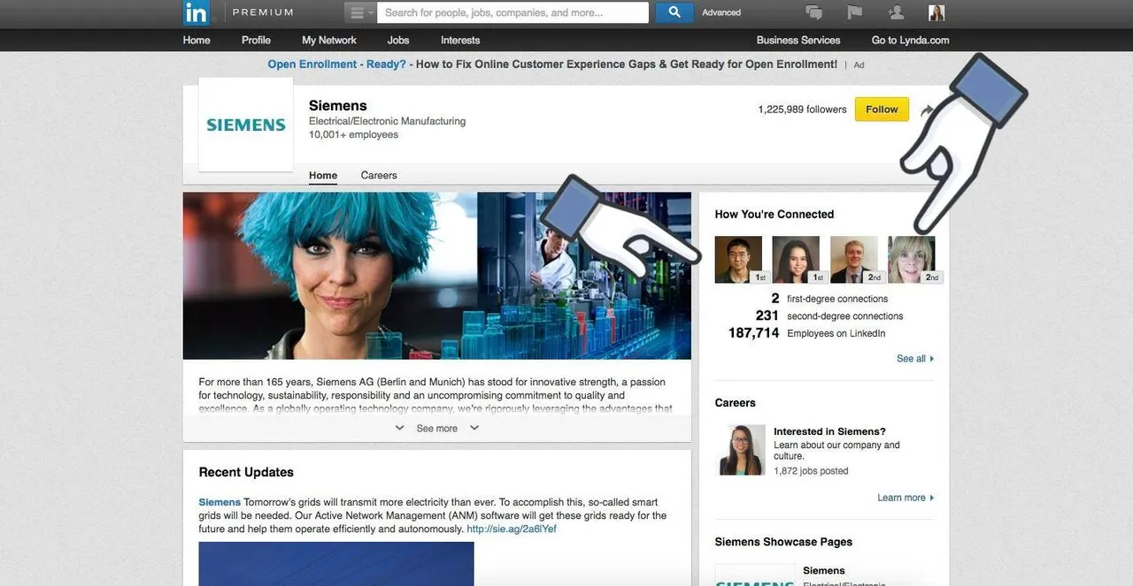Image resolution: width=1133 pixels, height=586 pixels.
Task: Click the search people, jobs, companies field
Action: pos(513,12)
